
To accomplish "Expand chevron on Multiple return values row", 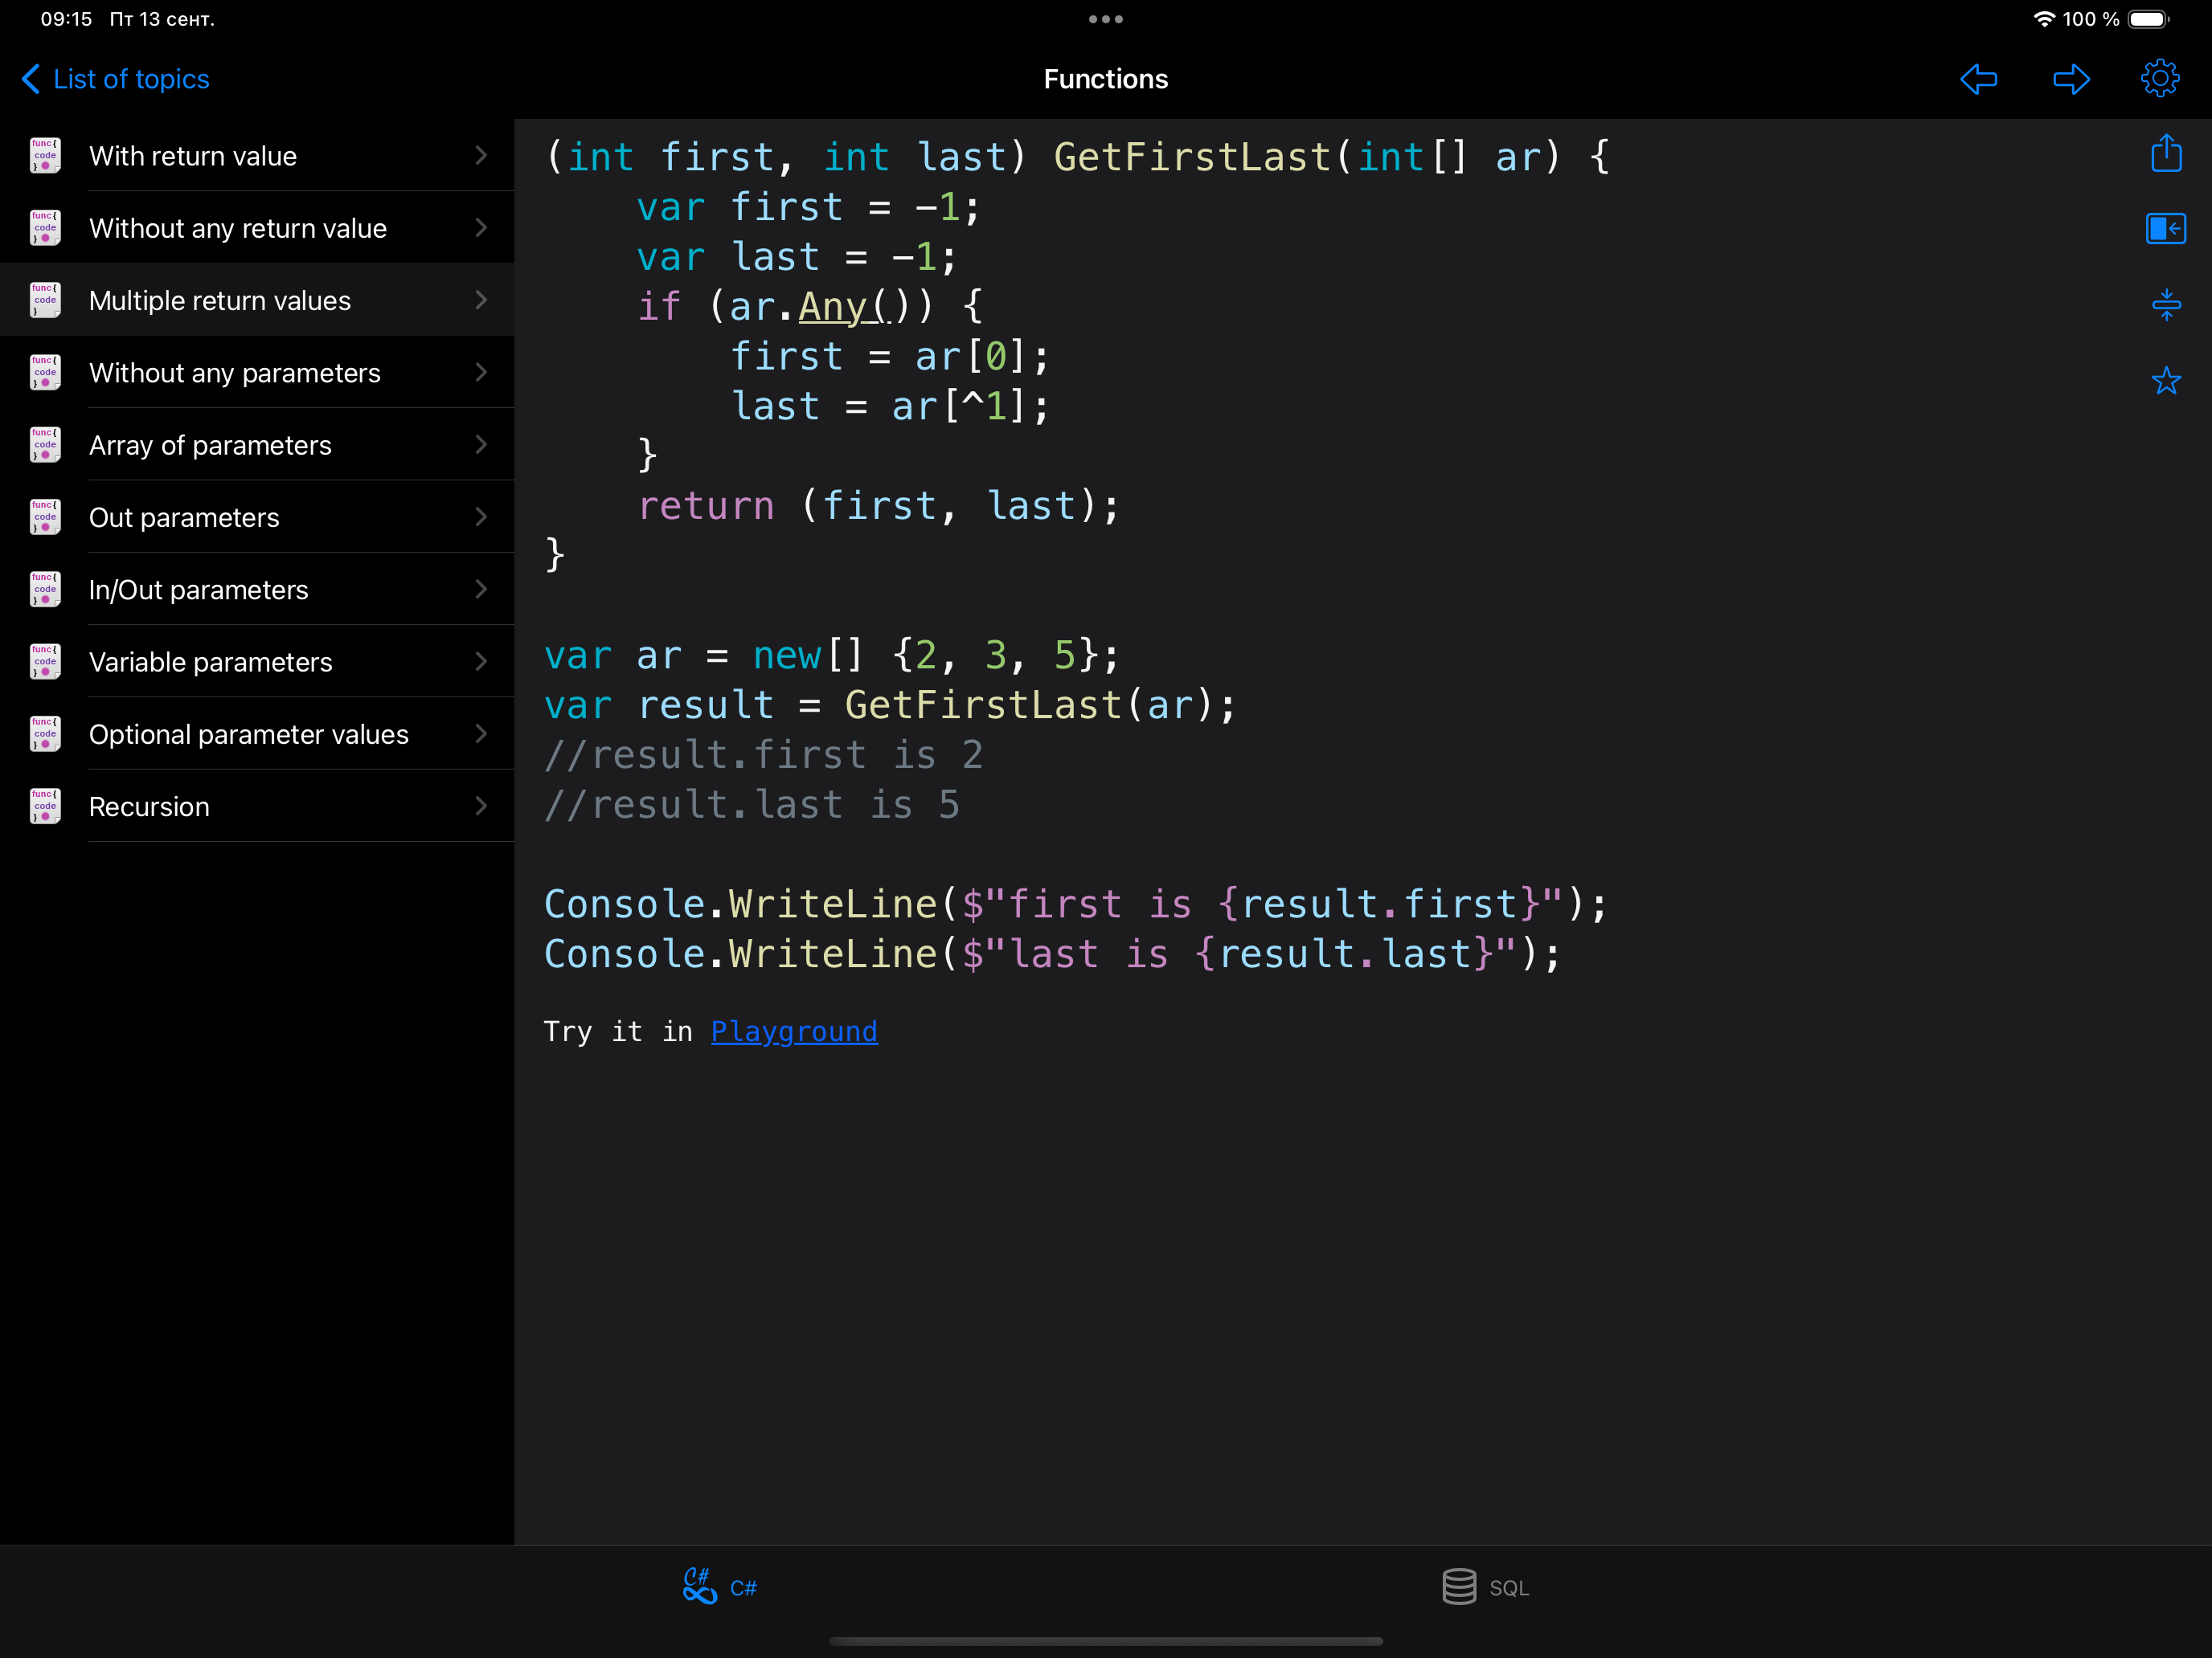I will click(x=481, y=300).
